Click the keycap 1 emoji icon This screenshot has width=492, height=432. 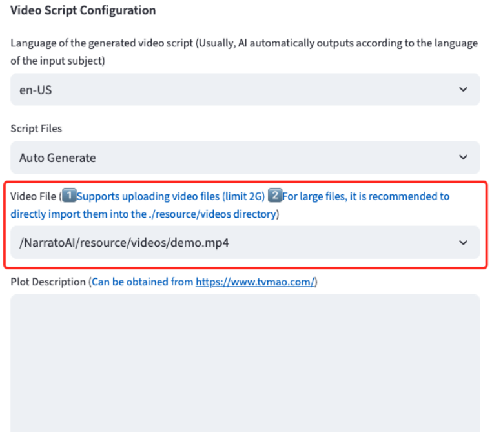coord(69,196)
